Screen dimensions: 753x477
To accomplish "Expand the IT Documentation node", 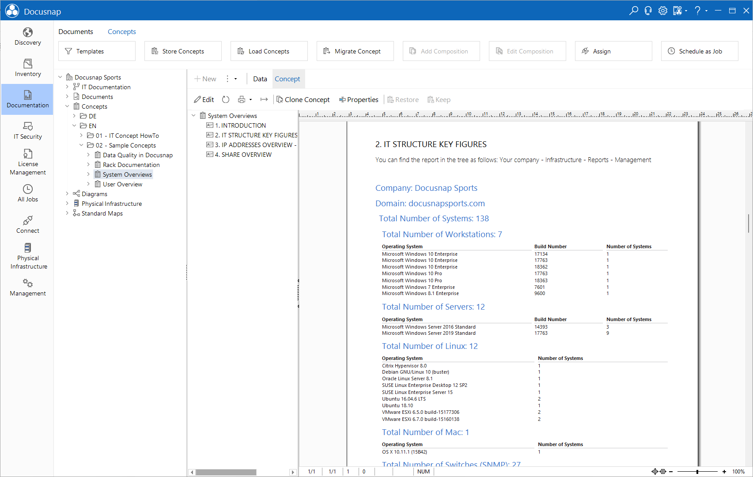I will pos(67,87).
